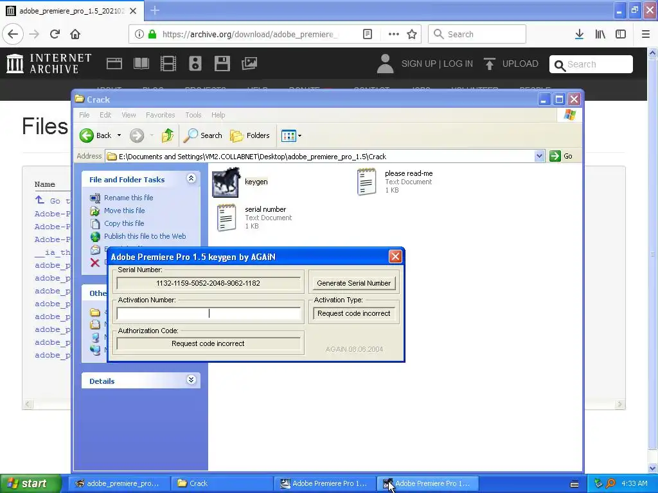Open Internet Archive video icon

(x=168, y=64)
